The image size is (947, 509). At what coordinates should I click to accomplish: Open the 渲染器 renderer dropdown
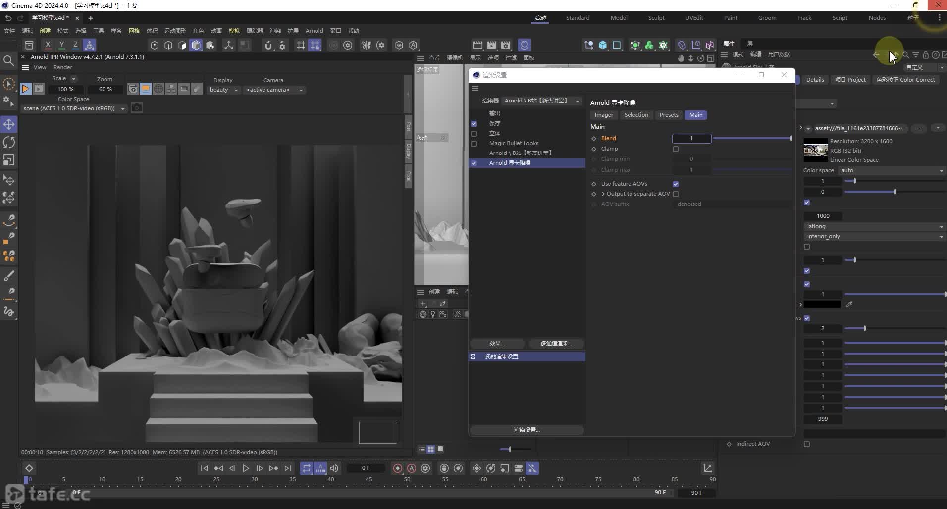coord(541,101)
